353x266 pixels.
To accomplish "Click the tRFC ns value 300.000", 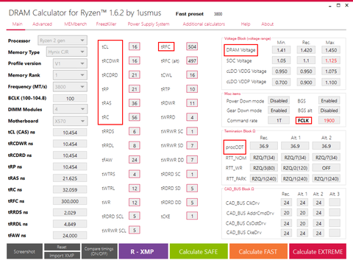I will (x=70, y=201).
